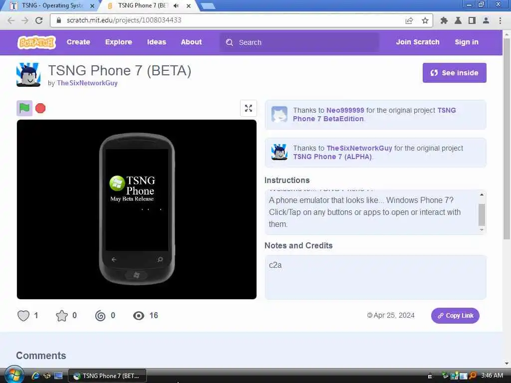Click the orange tray search icon

(473, 376)
